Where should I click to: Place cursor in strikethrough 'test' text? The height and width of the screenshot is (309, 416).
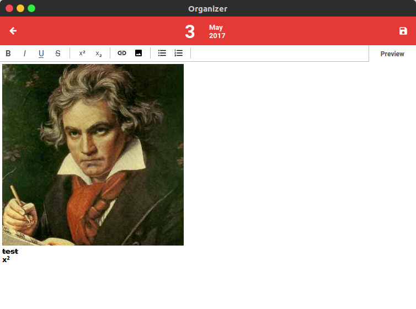(x=10, y=252)
